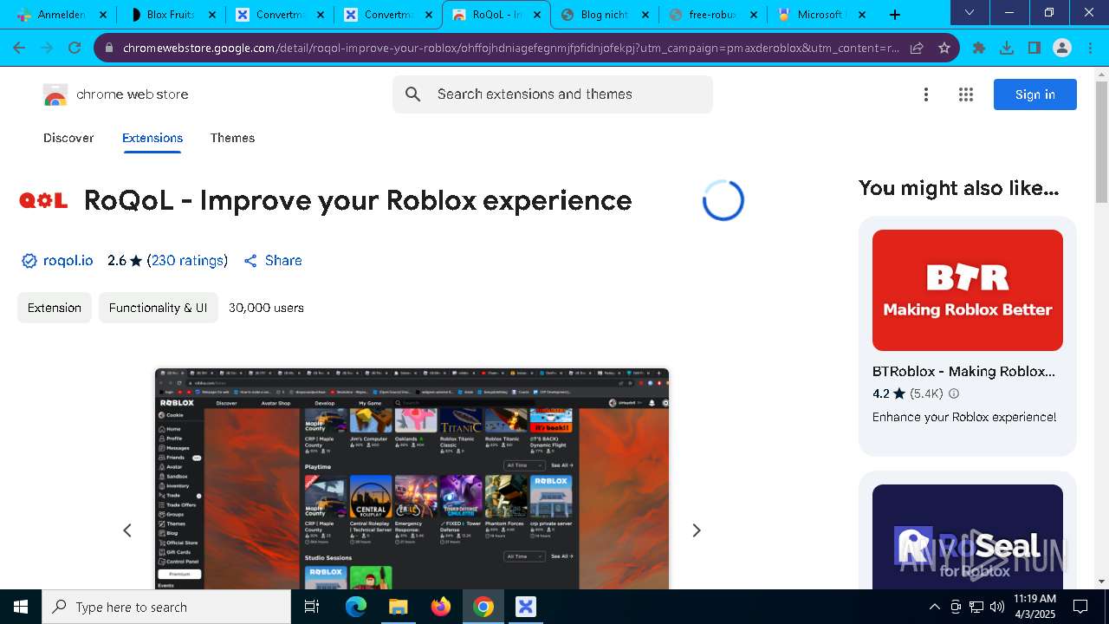
Task: Show hidden system tray icons
Action: (x=934, y=607)
